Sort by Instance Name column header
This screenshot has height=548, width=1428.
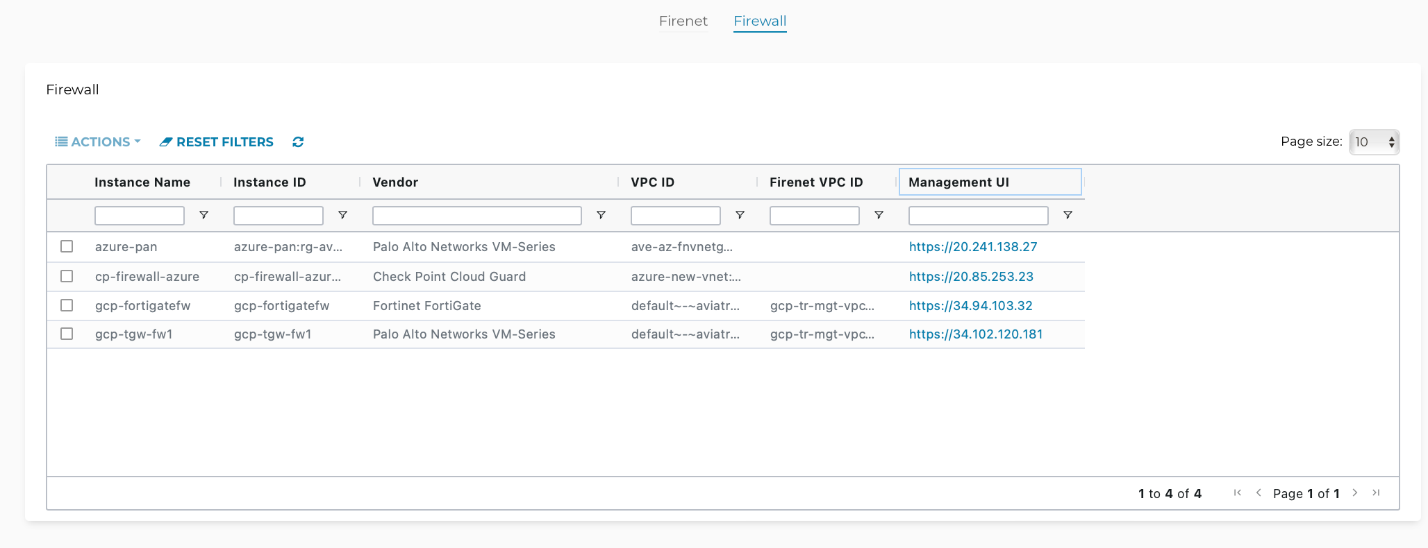click(x=142, y=182)
